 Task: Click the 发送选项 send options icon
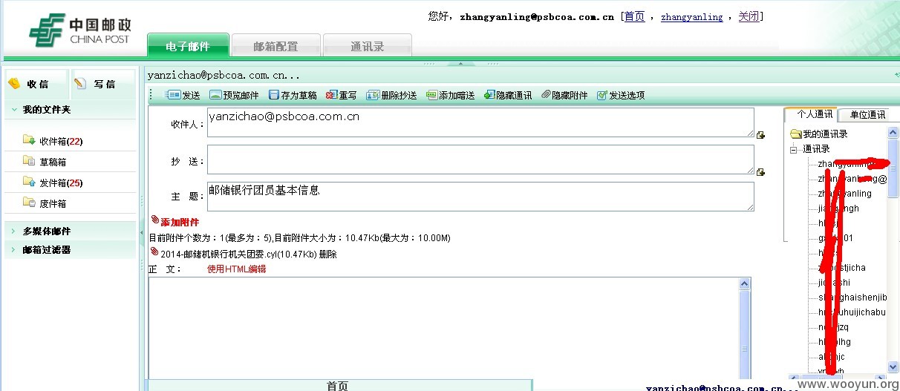[602, 95]
